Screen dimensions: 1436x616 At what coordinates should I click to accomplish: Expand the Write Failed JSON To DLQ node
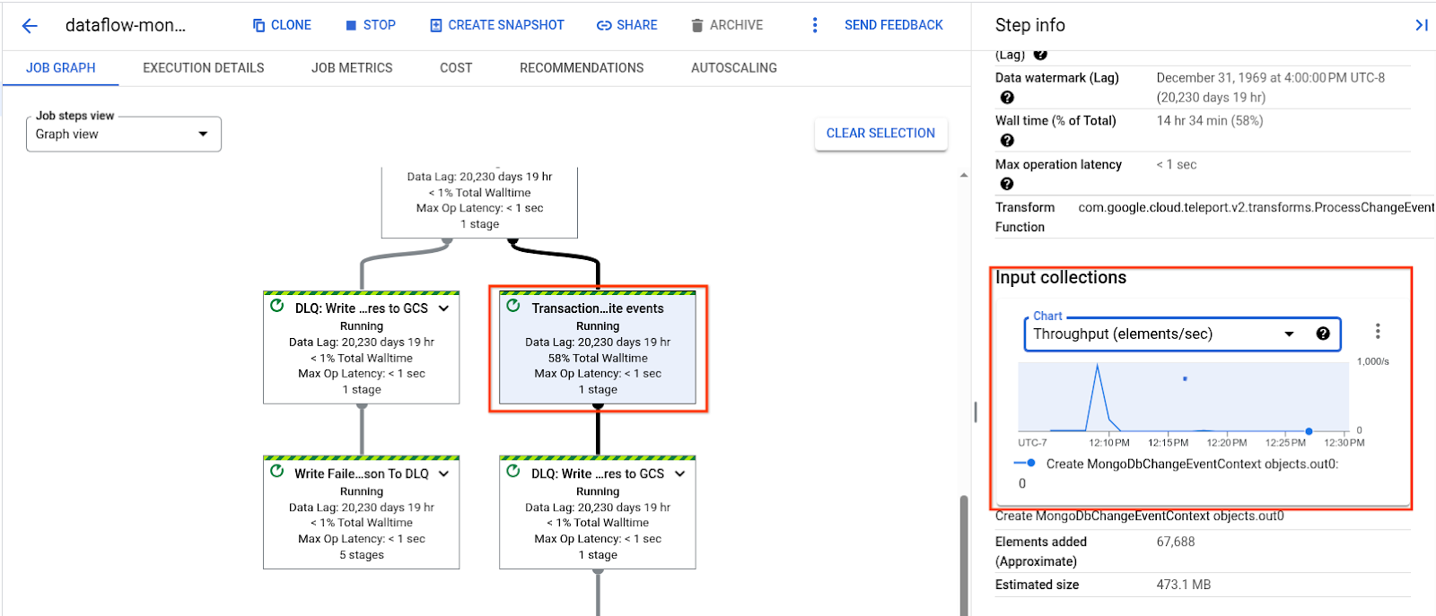443,473
